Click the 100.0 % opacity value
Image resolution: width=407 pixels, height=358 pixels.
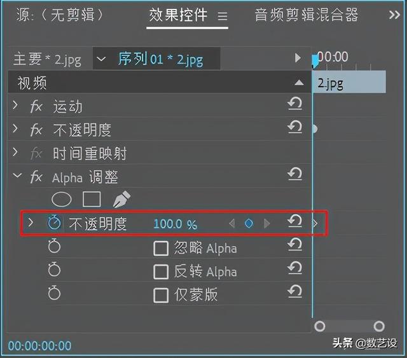coord(175,224)
